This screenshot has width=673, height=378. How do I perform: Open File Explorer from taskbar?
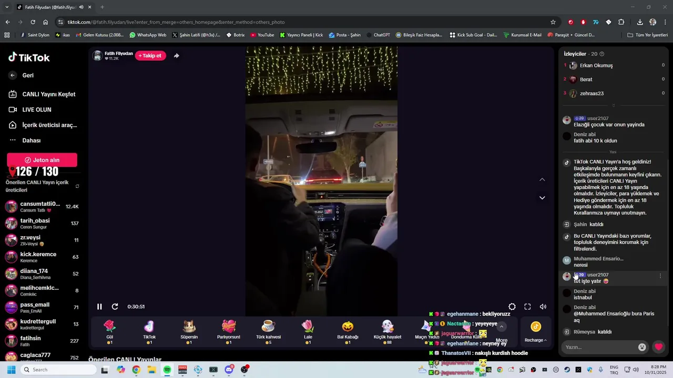point(151,370)
